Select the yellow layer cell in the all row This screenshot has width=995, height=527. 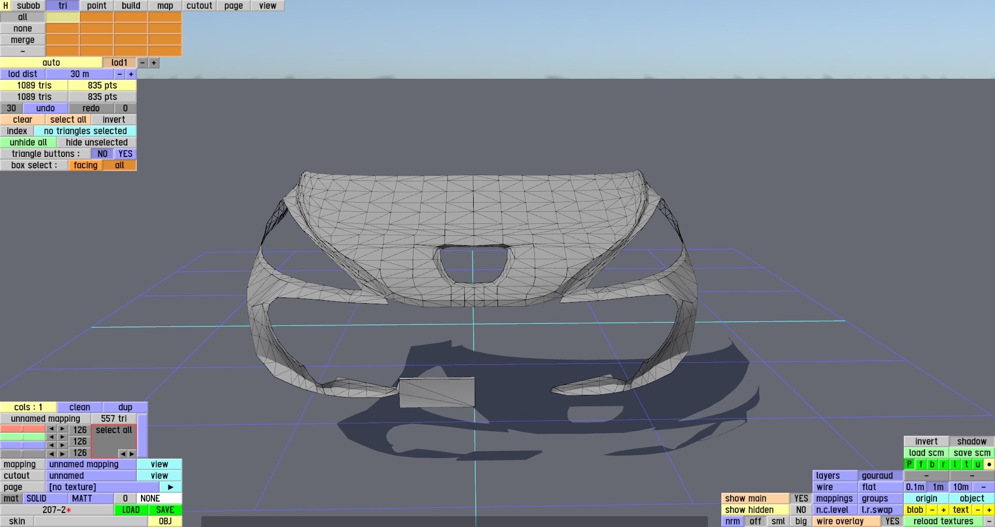point(63,17)
